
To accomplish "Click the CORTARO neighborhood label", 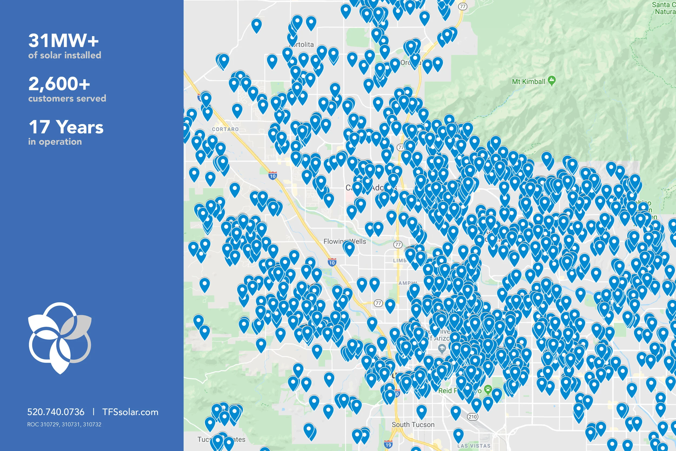I will pos(225,129).
